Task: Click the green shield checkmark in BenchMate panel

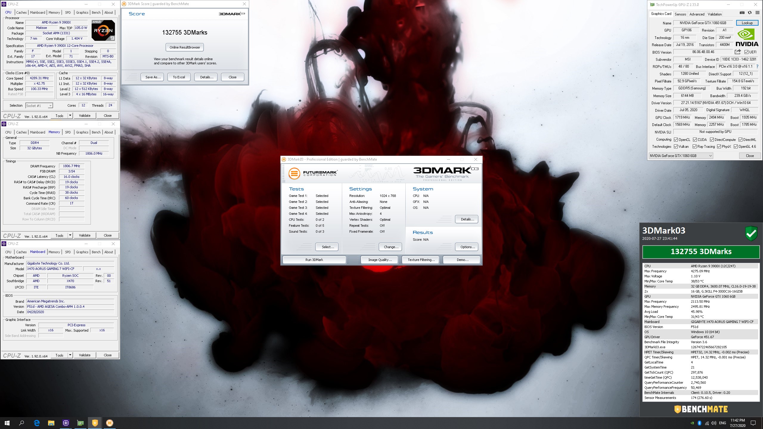Action: click(x=751, y=233)
